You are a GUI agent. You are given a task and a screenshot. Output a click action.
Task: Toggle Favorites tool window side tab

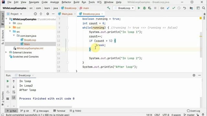click(x=3, y=99)
